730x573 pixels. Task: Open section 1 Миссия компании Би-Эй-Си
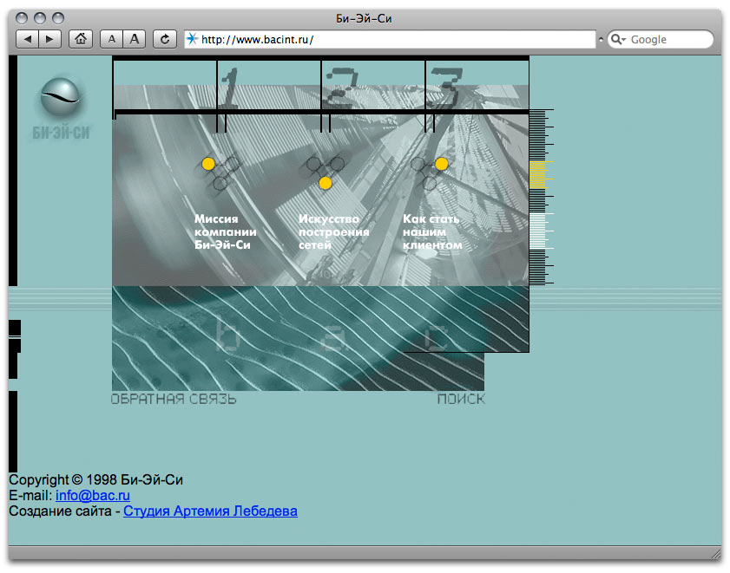coord(225,232)
